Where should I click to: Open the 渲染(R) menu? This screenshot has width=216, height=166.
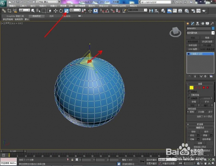(92, 6)
